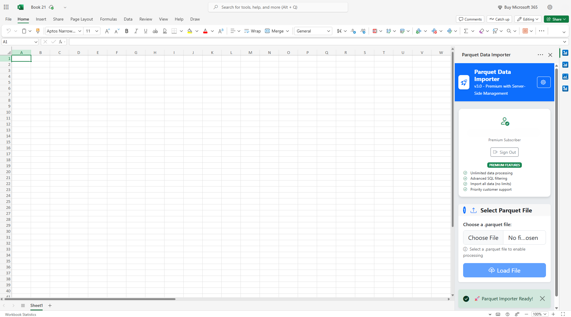Screen dimensions: 571x317
Task: Click Choose File for parquet
Action: pos(483,238)
